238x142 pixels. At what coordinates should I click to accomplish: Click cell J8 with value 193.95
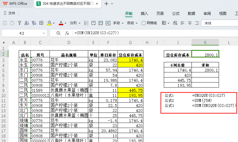(178, 85)
